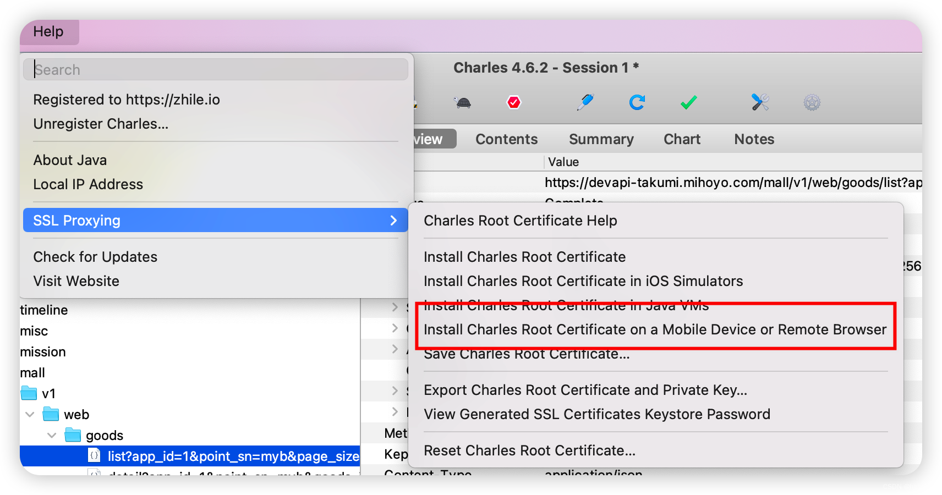Click the web folder icon
The height and width of the screenshot is (495, 942).
pos(51,414)
